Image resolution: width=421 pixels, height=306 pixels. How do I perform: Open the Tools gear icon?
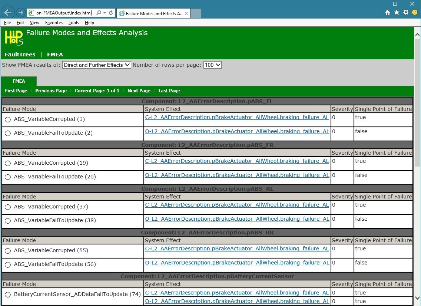tap(406, 13)
